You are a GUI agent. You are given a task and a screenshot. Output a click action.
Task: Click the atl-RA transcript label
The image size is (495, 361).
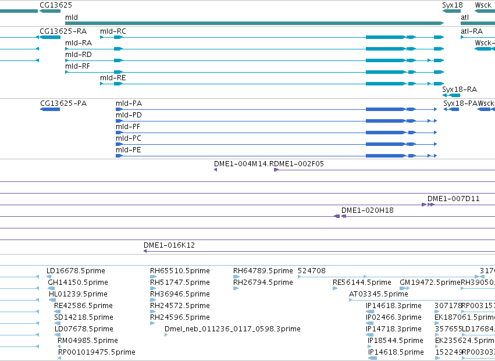[x=472, y=31]
